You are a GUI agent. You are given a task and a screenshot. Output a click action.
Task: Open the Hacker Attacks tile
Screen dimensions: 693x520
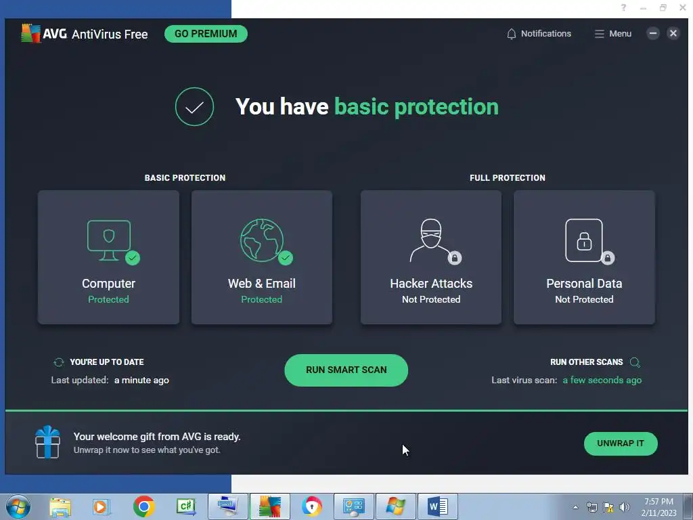431,257
